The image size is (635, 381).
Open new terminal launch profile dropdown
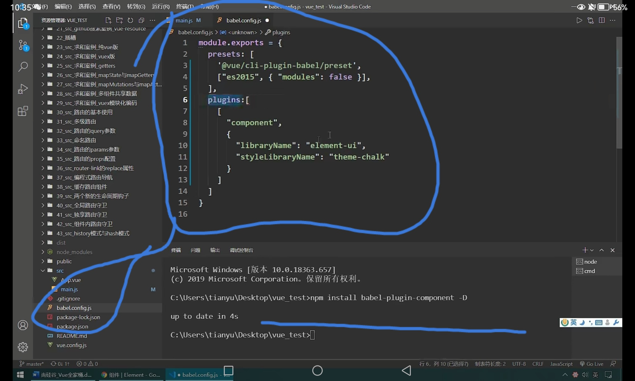592,250
